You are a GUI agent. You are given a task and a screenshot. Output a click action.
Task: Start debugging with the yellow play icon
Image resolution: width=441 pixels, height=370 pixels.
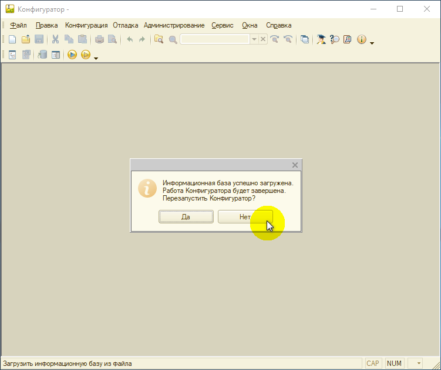(x=72, y=55)
